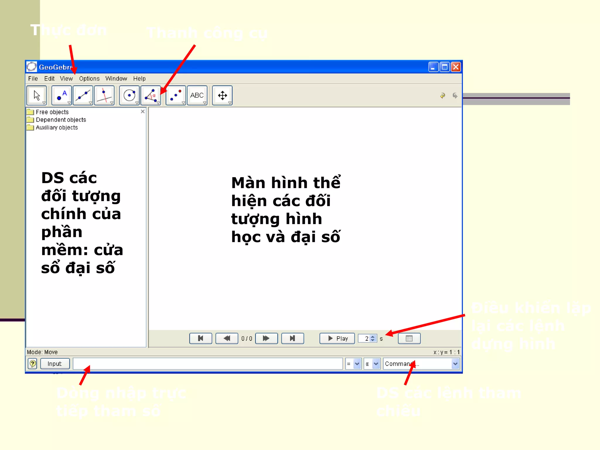Maximize the GeoGebra window
Viewport: 600px width, 450px height.
click(x=444, y=67)
